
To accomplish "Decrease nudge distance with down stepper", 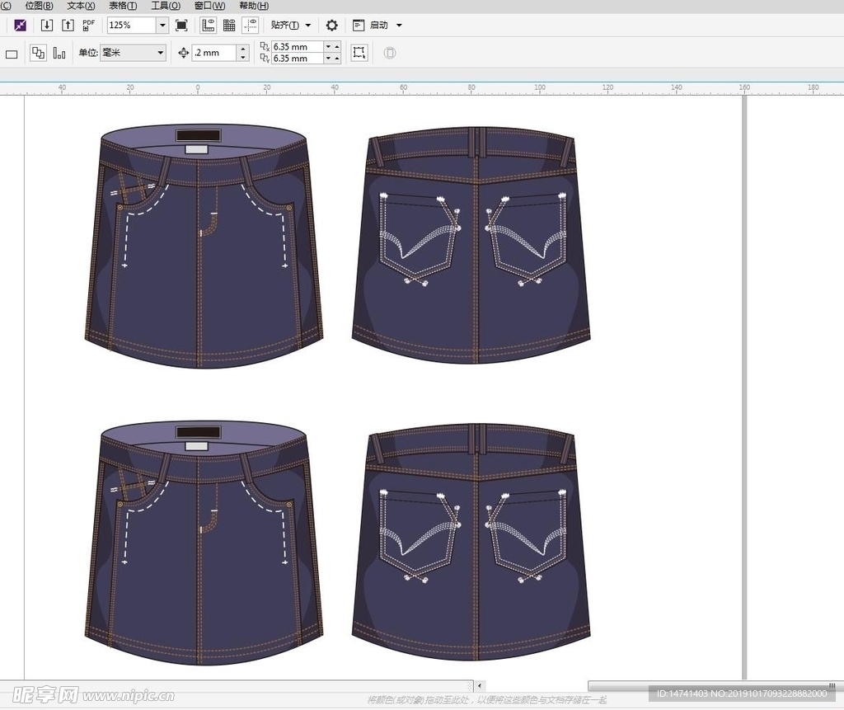I will point(243,57).
